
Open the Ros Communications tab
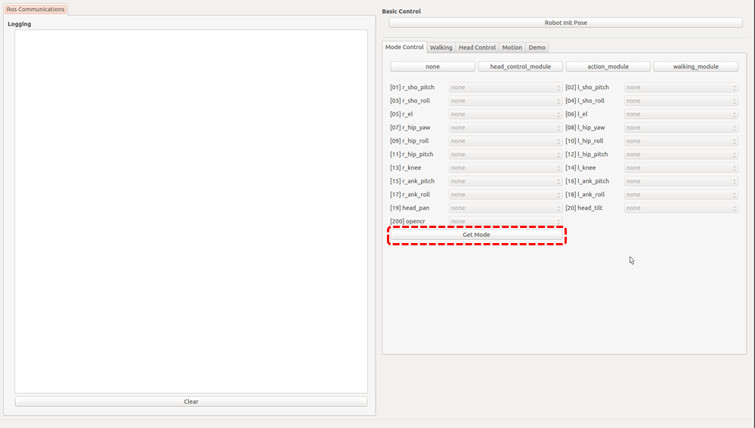36,9
